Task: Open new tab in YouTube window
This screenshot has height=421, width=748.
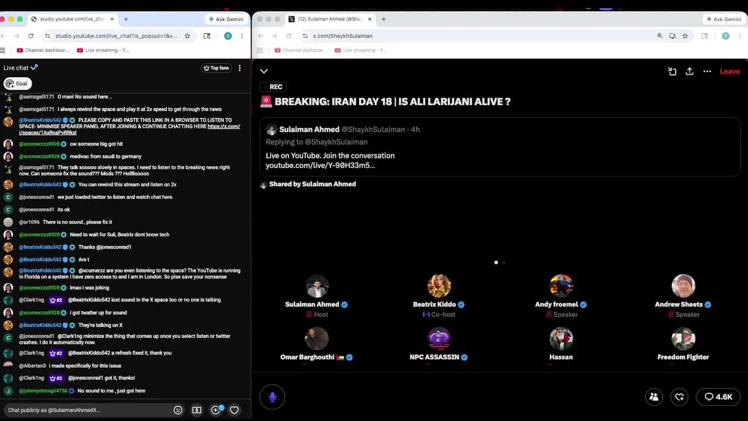Action: [126, 19]
